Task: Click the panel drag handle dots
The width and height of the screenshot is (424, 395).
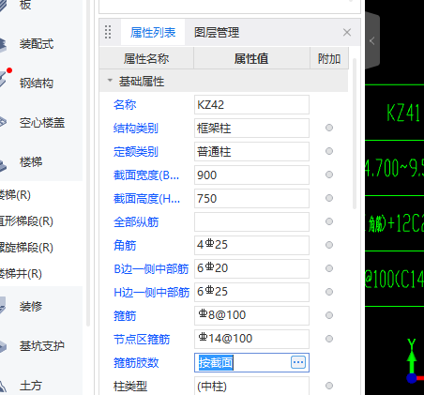Action: click(108, 32)
